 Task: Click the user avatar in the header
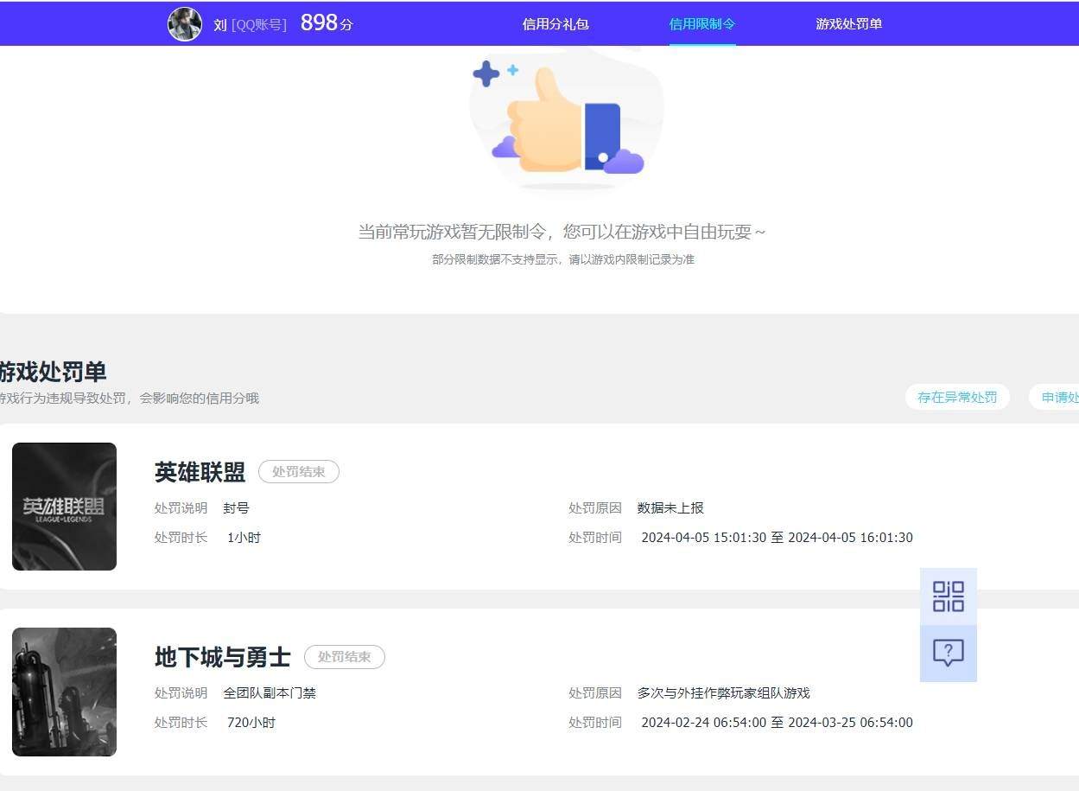tap(185, 24)
